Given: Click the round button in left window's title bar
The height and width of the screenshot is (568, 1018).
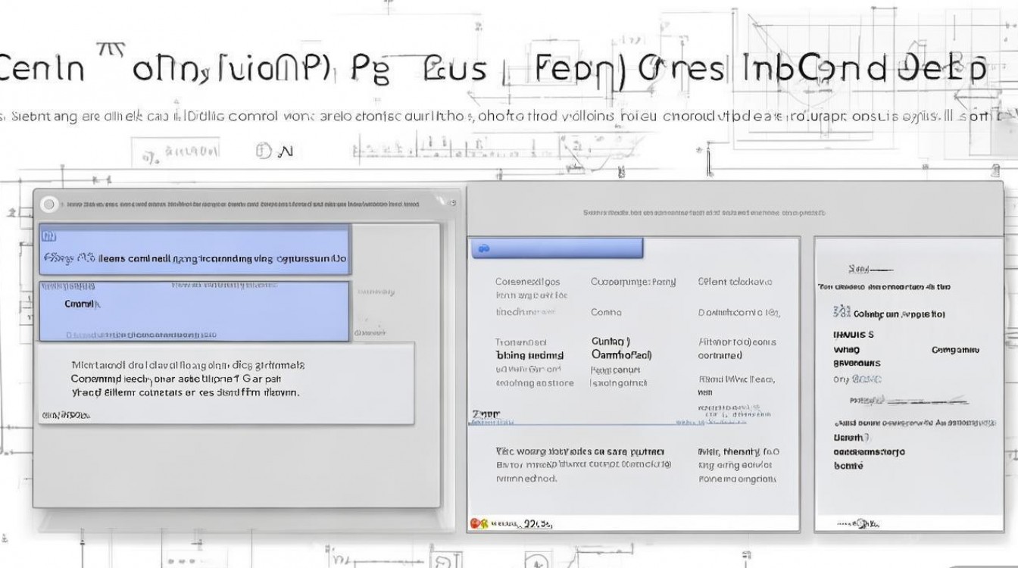Looking at the screenshot, I should 50,204.
